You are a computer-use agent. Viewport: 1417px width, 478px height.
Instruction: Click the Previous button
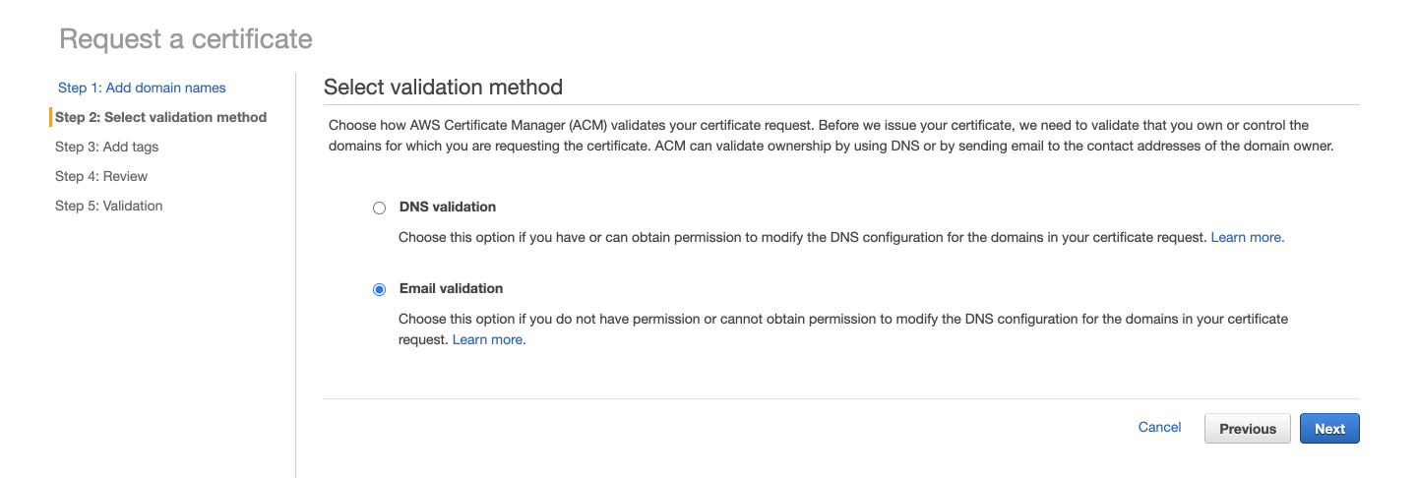coord(1248,428)
